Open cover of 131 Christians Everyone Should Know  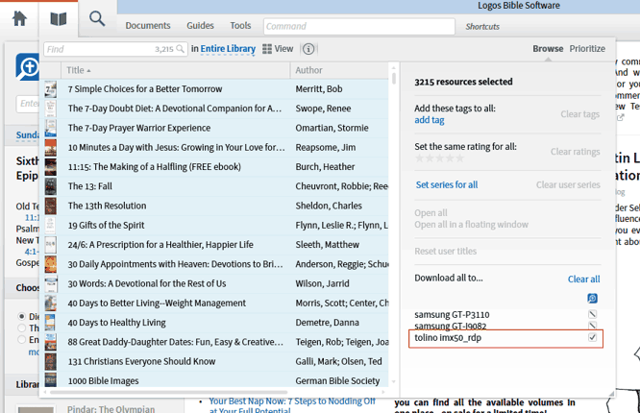[51, 361]
